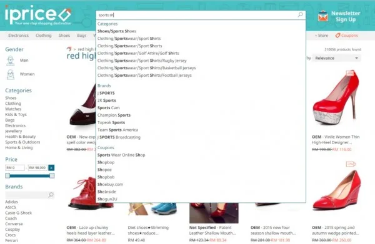Choose Sport Shirts/Rugby Jersey suggestion
This screenshot has width=375, height=244.
click(x=142, y=61)
